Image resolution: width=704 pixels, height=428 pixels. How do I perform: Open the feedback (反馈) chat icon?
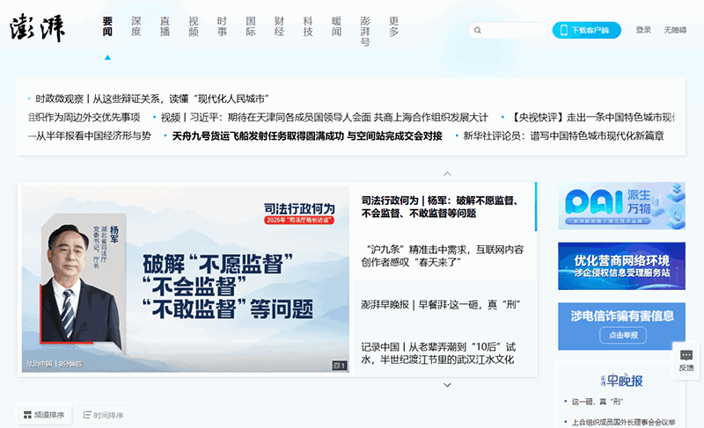(686, 355)
